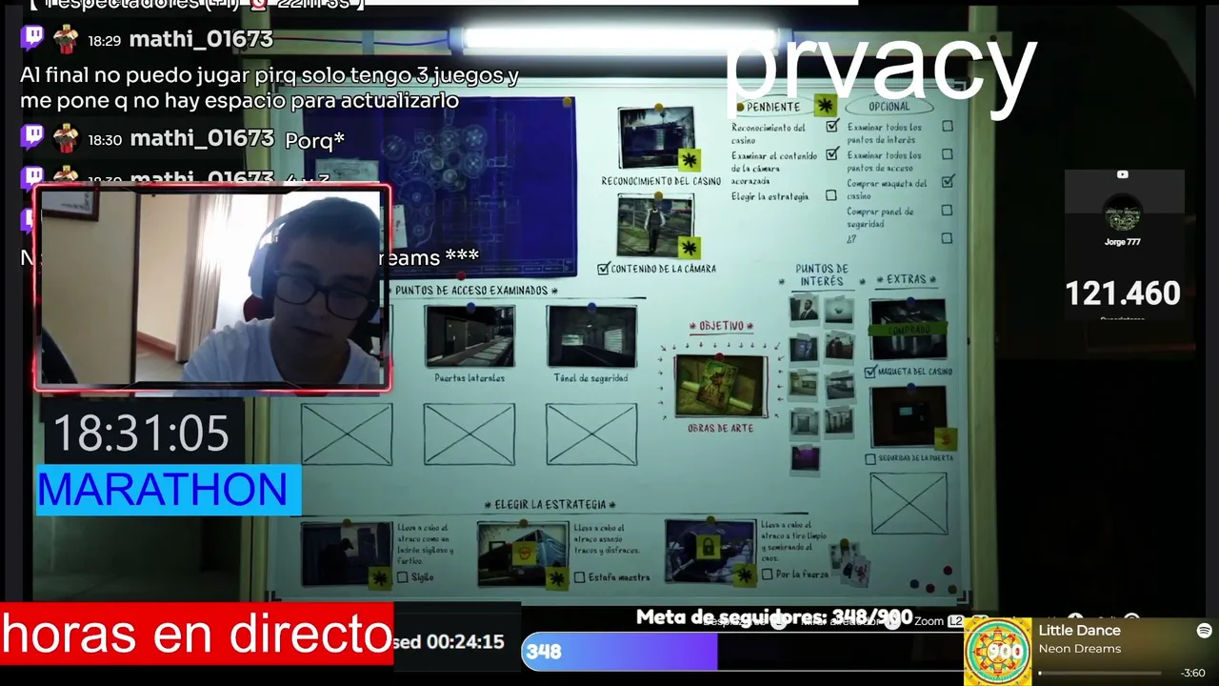Open the Reconocimiento del casino photo
The height and width of the screenshot is (686, 1219).
(x=657, y=138)
